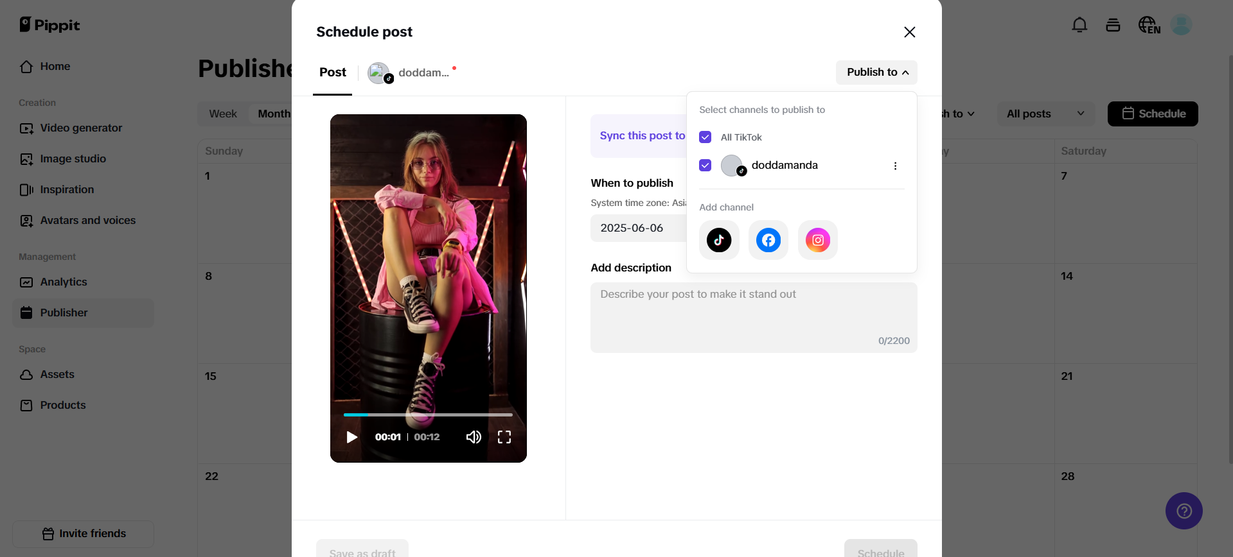
Task: Click Sync this post to link
Action: click(x=643, y=135)
